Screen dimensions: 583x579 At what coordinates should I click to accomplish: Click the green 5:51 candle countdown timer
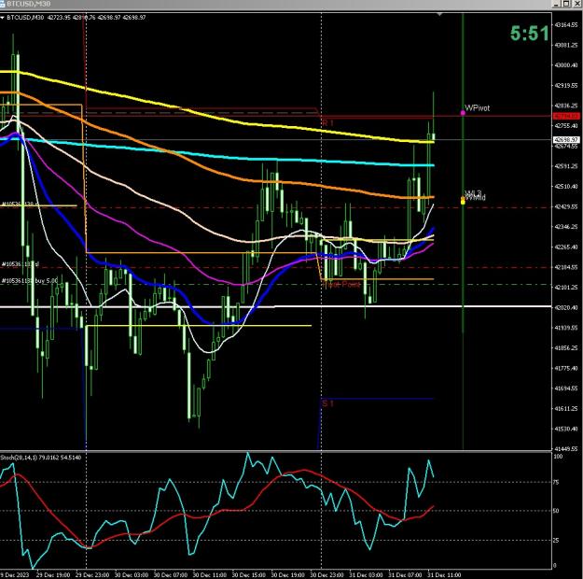pyautogui.click(x=530, y=33)
